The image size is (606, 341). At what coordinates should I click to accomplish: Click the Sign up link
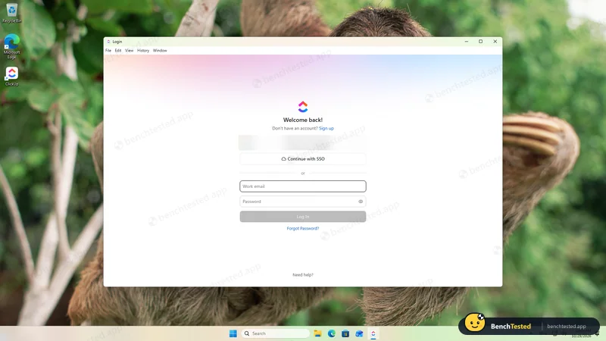(x=326, y=128)
